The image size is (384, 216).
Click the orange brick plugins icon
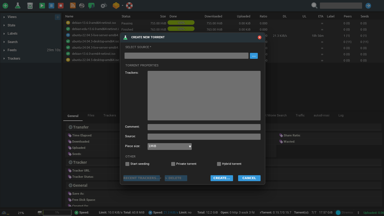pos(116,5)
